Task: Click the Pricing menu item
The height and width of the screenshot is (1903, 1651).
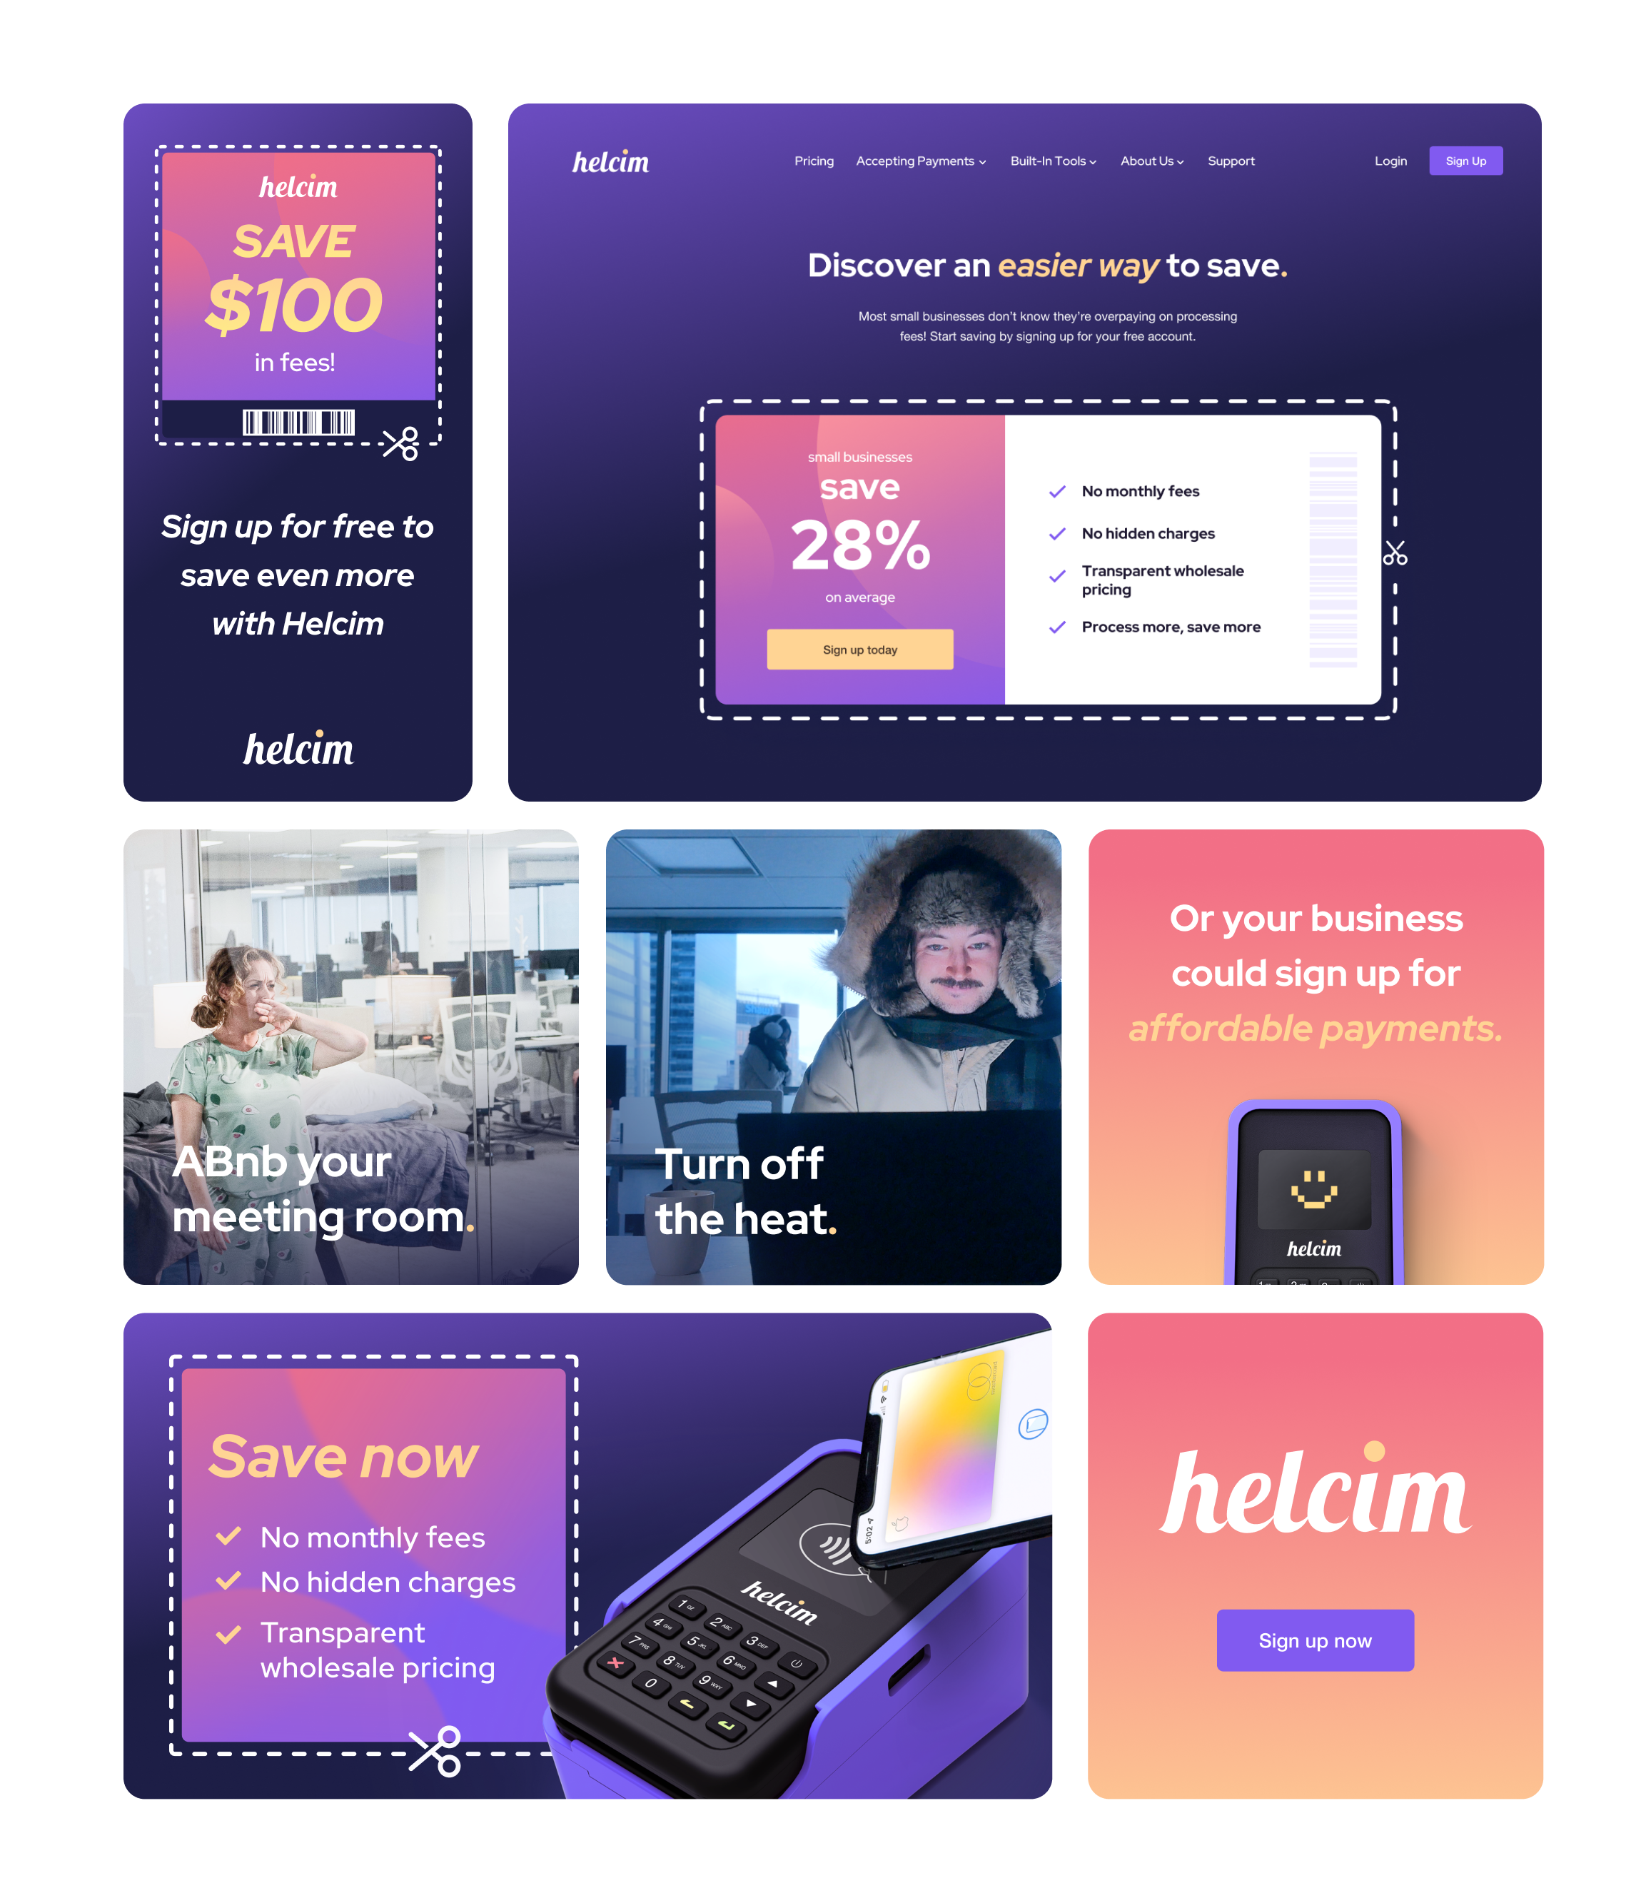Action: coord(812,160)
